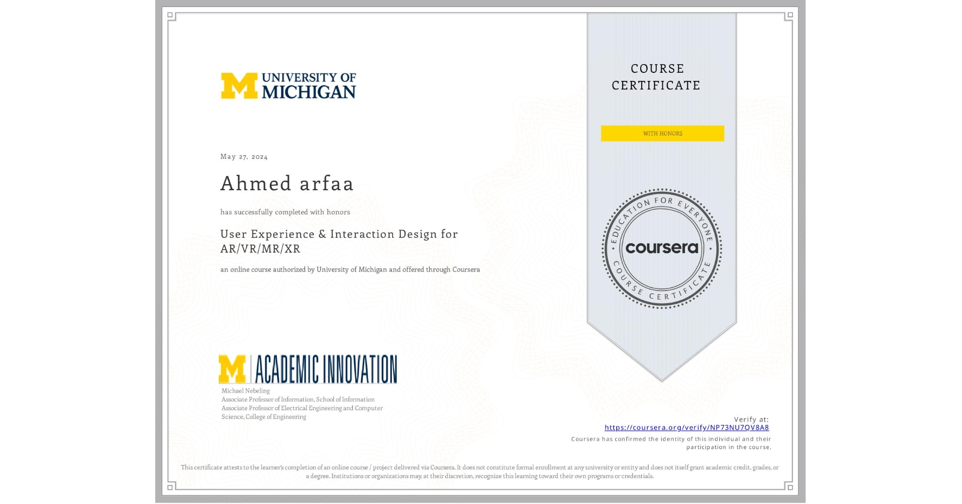
Task: Click 'has successfully completed with honors' text
Action: point(285,212)
